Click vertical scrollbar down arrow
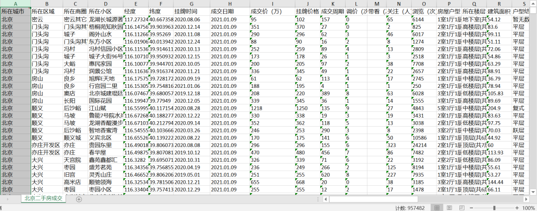Image resolution: width=537 pixels, height=211 pixels. (x=533, y=192)
